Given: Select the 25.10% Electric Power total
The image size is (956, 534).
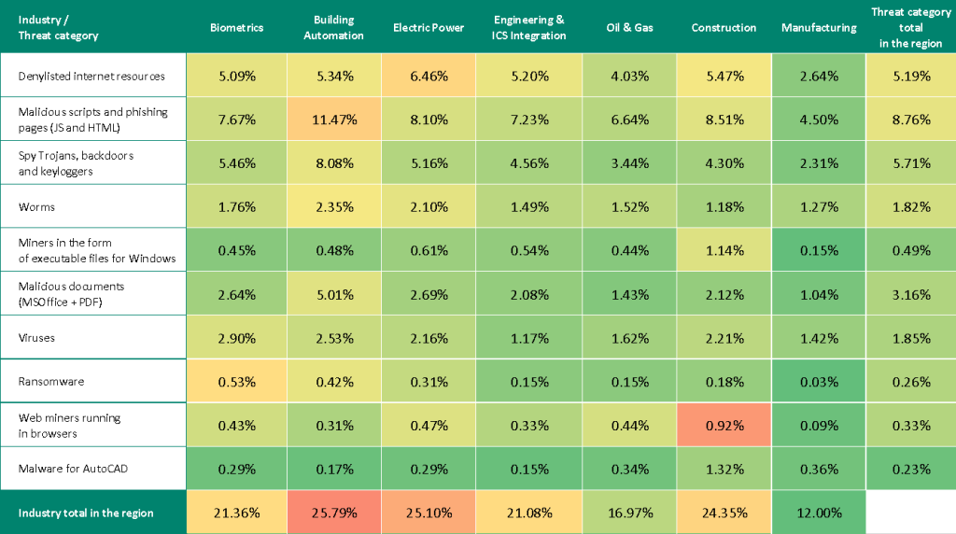Looking at the screenshot, I should pyautogui.click(x=429, y=513).
